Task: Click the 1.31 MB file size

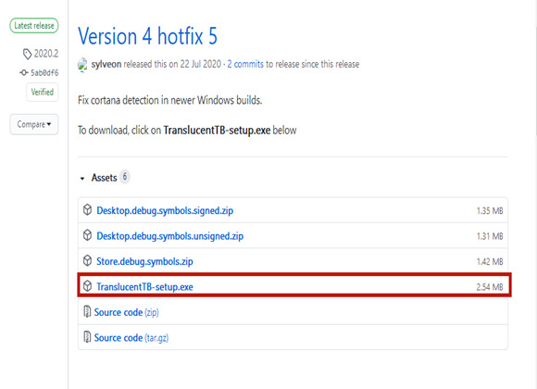Action: (x=490, y=236)
